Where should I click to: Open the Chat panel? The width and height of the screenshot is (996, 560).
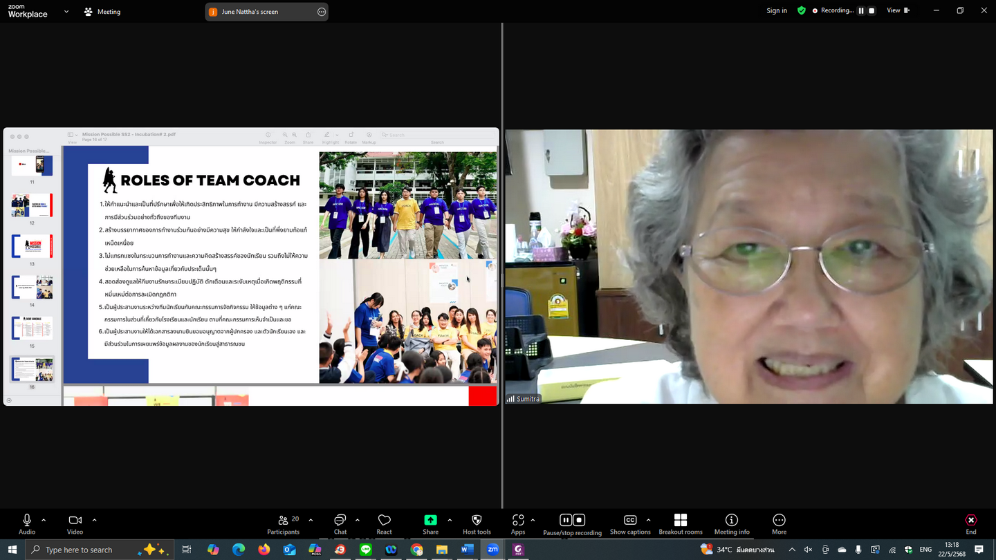340,524
